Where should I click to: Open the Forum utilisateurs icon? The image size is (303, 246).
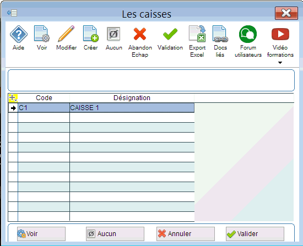coord(248,34)
